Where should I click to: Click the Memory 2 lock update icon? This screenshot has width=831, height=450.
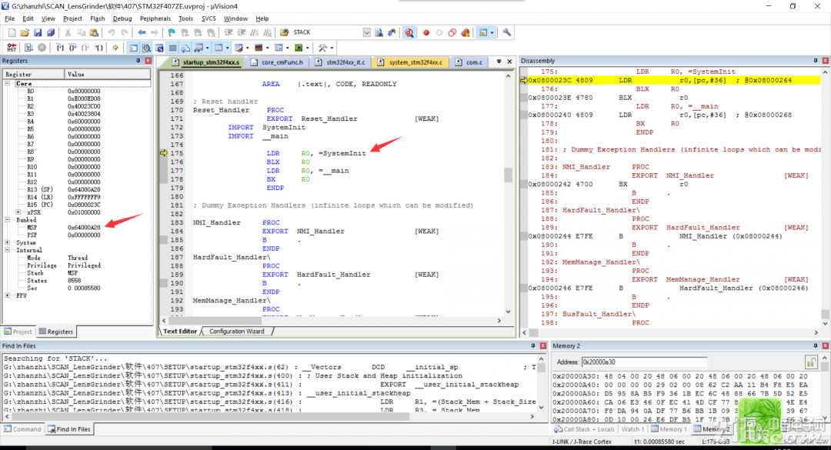810,362
